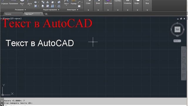Viewport: 188px width, 106px height.
Task: Choose the hatch tool in Рисование panel
Action: pyautogui.click(x=36, y=6)
